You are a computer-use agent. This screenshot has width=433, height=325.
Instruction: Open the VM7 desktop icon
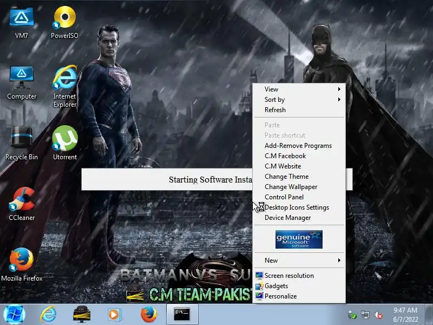(22, 23)
